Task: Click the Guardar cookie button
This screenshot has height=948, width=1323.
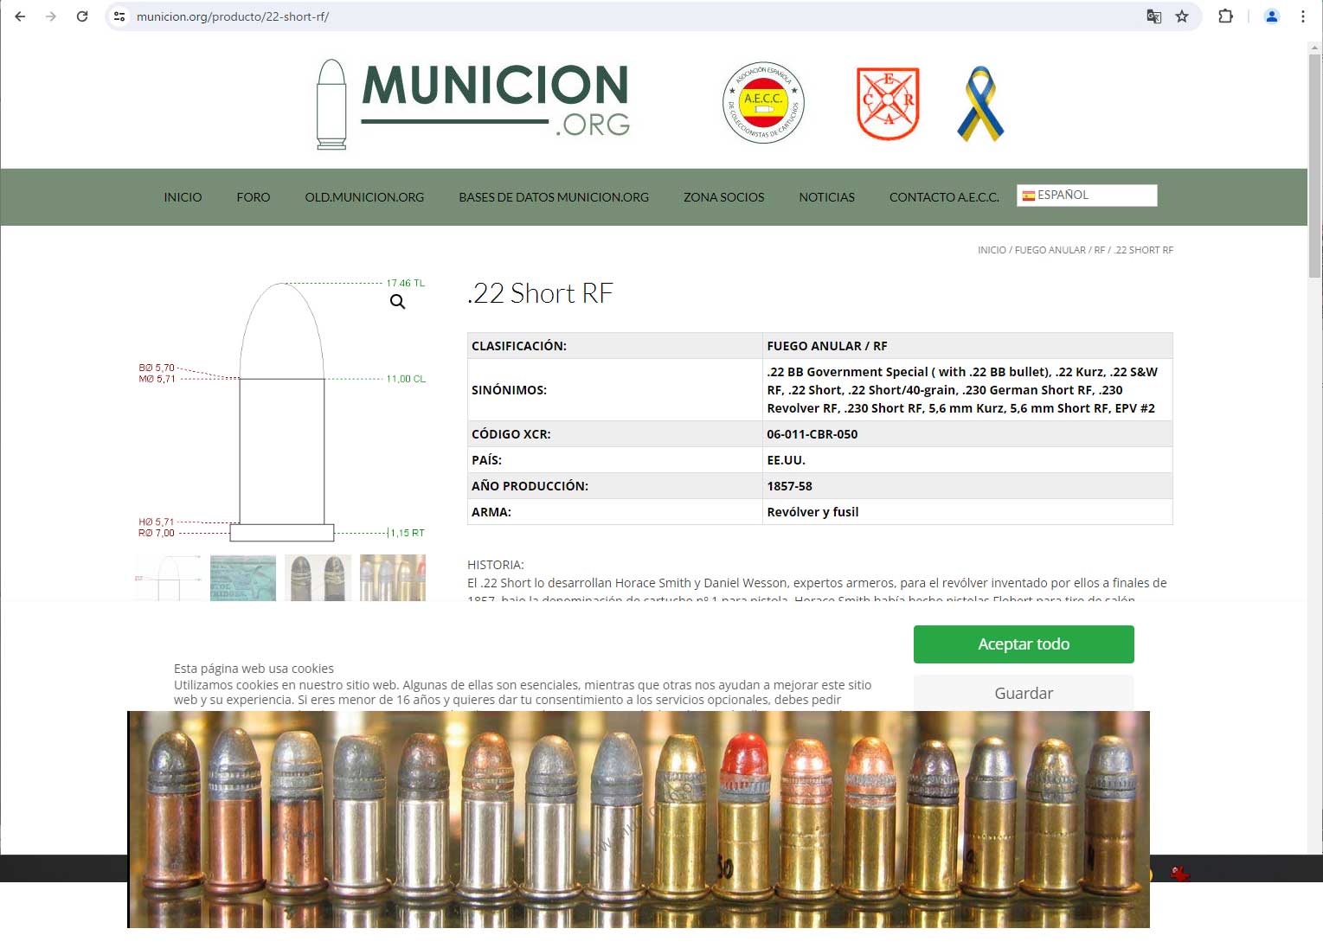Action: point(1023,693)
